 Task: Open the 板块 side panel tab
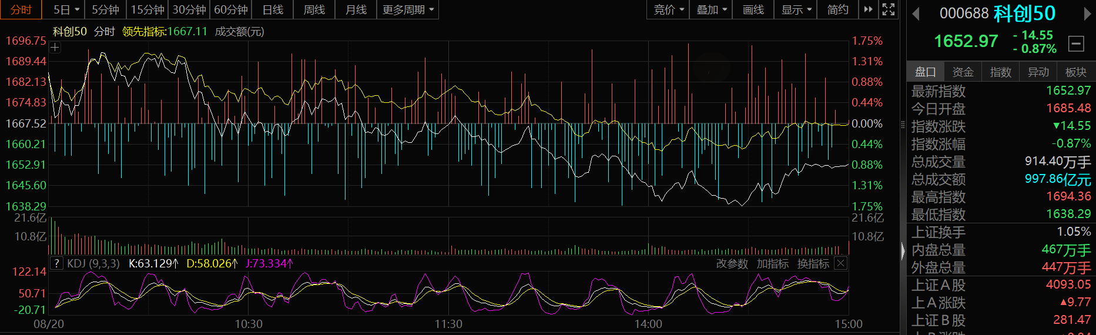click(1075, 72)
